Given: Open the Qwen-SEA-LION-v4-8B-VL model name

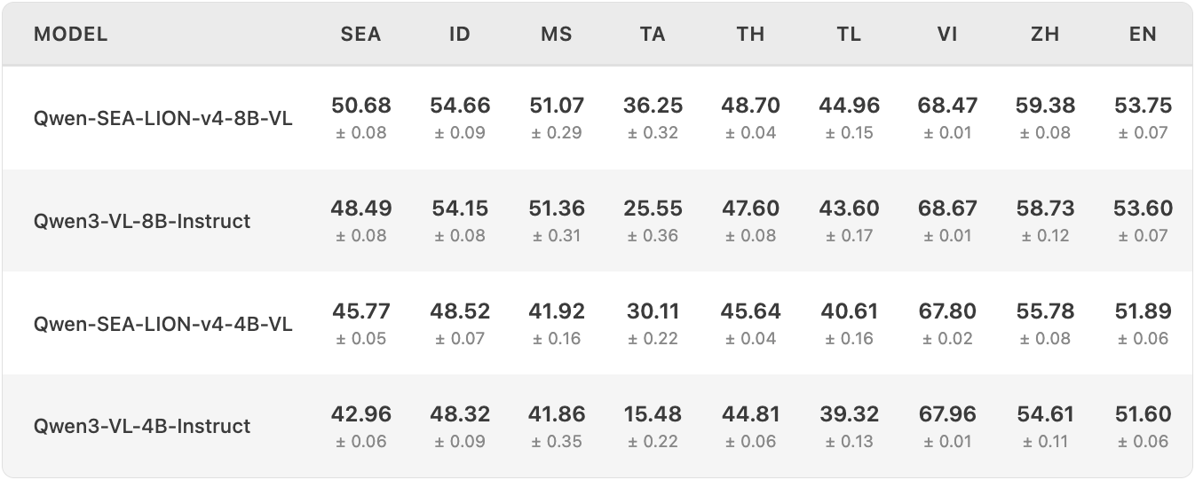Looking at the screenshot, I should 163,118.
